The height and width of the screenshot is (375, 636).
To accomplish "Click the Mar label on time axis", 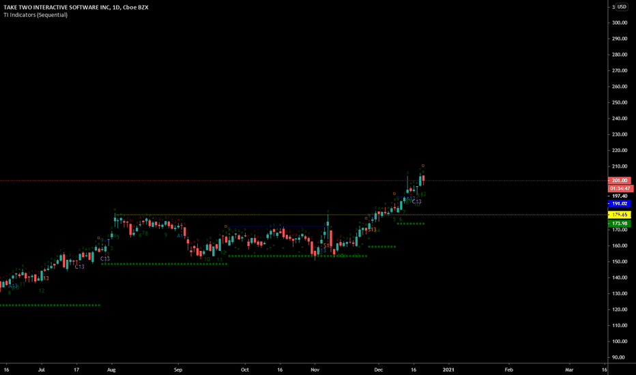I will click(569, 370).
